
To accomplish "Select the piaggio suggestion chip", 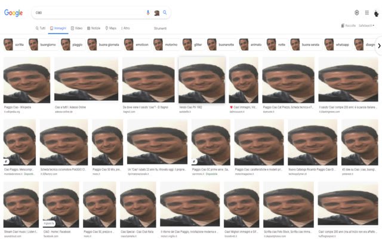I will click(x=72, y=45).
